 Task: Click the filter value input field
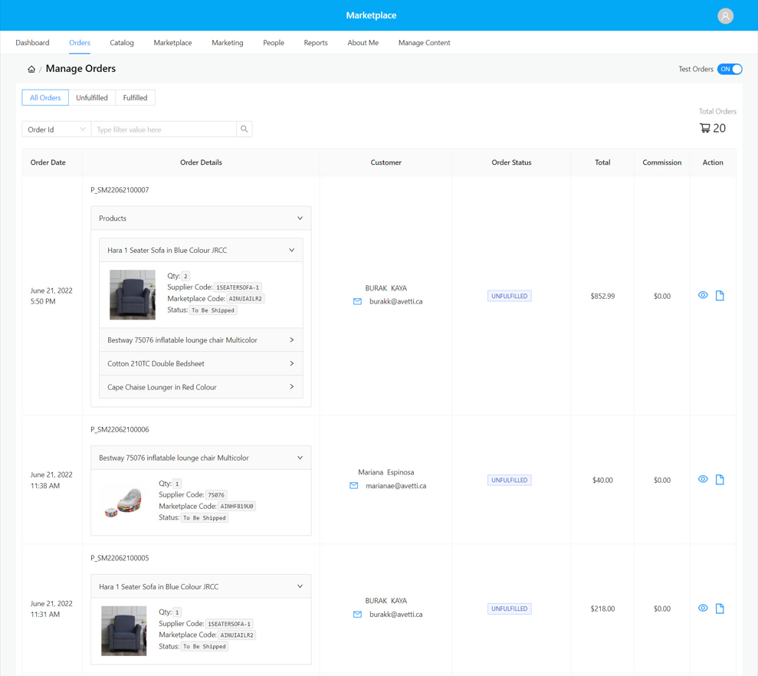click(163, 130)
